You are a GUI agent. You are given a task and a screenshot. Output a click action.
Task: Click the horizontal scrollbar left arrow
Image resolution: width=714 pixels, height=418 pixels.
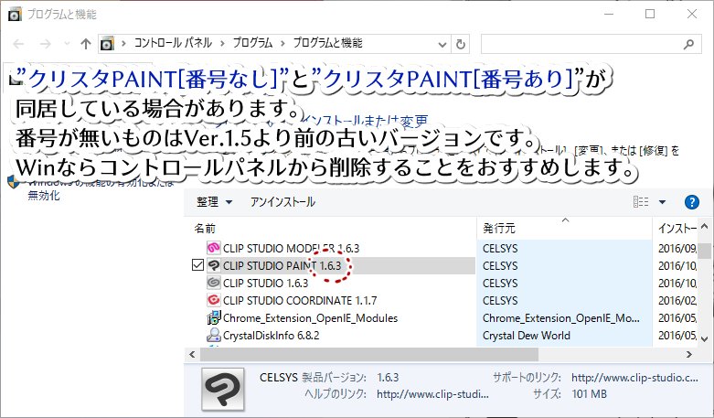[192, 354]
